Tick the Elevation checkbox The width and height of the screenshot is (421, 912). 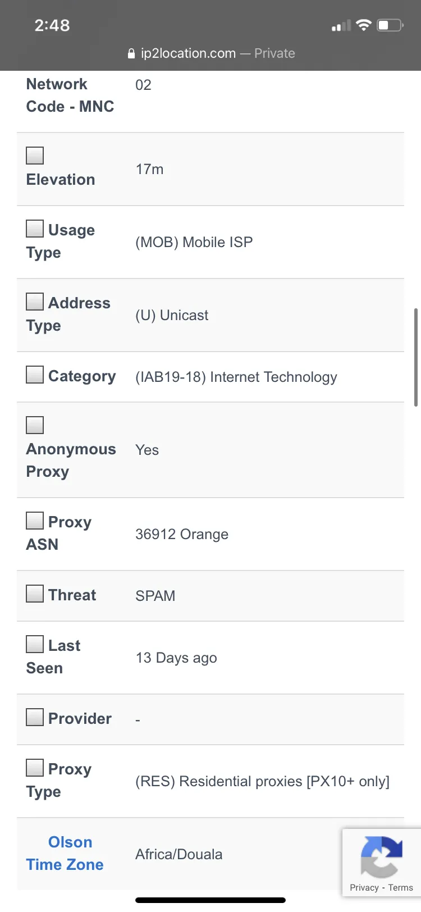(x=35, y=156)
